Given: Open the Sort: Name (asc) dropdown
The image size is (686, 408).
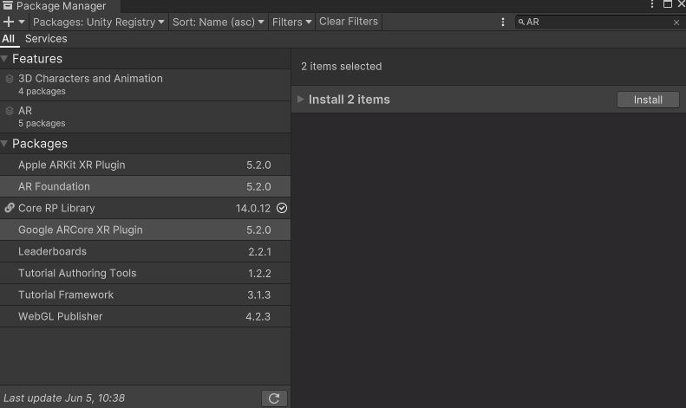Looking at the screenshot, I should [x=218, y=22].
